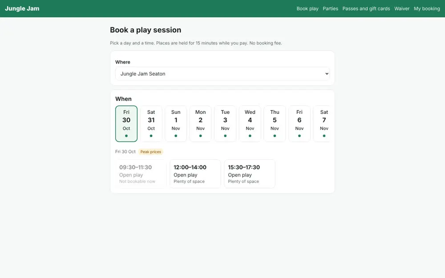Choose Sat 7 Nov date
Image resolution: width=445 pixels, height=278 pixels.
coord(322,124)
